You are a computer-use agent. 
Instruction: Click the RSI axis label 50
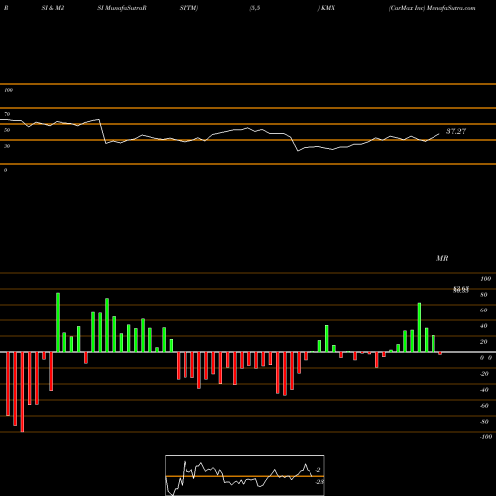tap(7, 130)
